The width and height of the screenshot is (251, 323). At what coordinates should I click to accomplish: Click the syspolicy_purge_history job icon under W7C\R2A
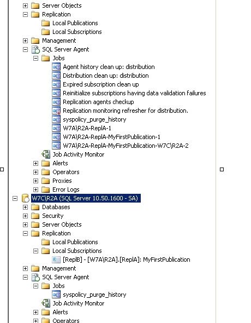[x=56, y=295]
